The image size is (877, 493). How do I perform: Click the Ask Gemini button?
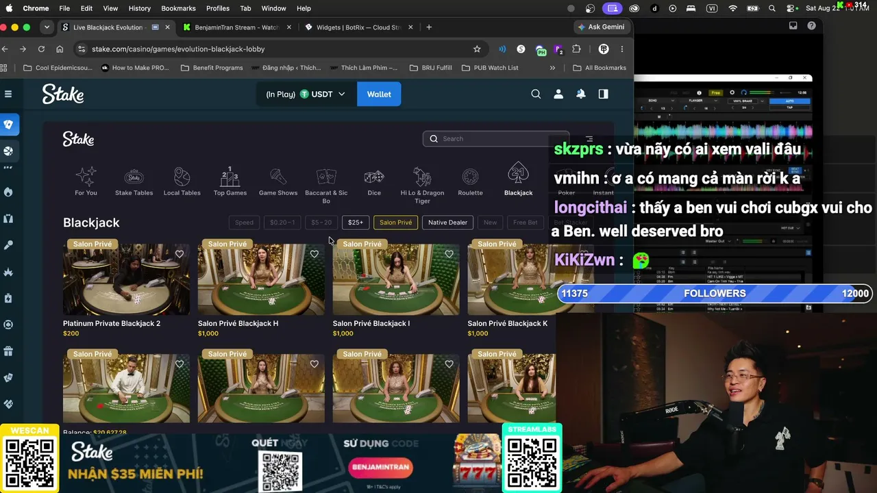point(601,27)
